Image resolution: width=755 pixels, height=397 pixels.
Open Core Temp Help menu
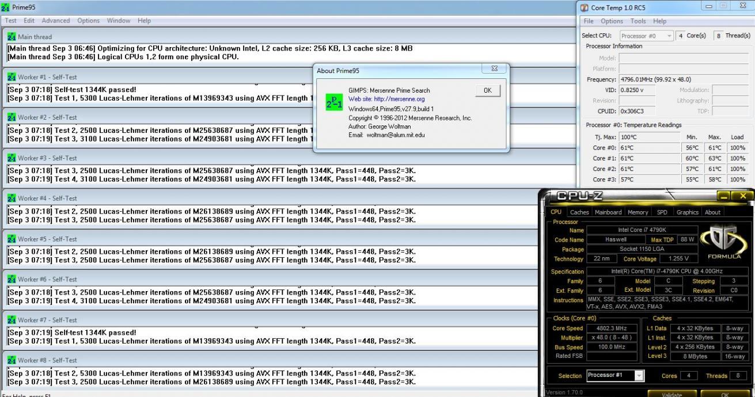(659, 21)
